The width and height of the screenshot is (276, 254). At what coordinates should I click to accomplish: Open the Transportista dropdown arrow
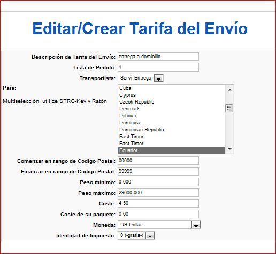point(158,78)
